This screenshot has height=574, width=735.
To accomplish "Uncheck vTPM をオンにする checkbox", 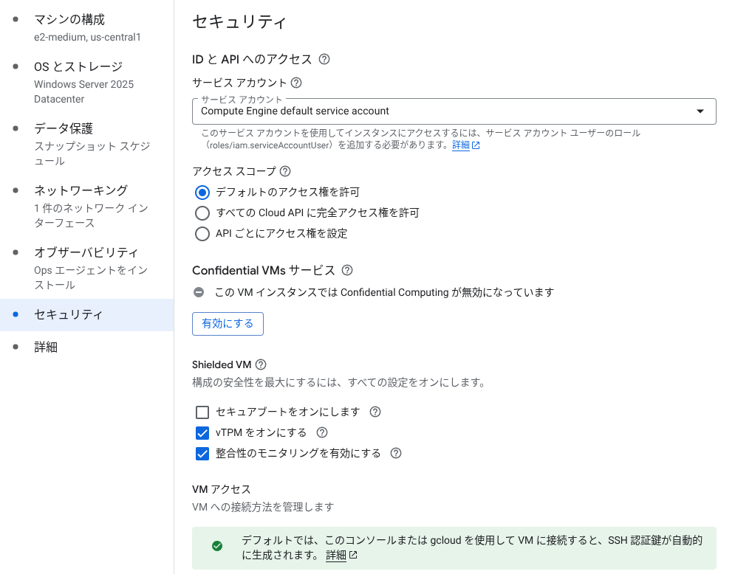I will (202, 432).
